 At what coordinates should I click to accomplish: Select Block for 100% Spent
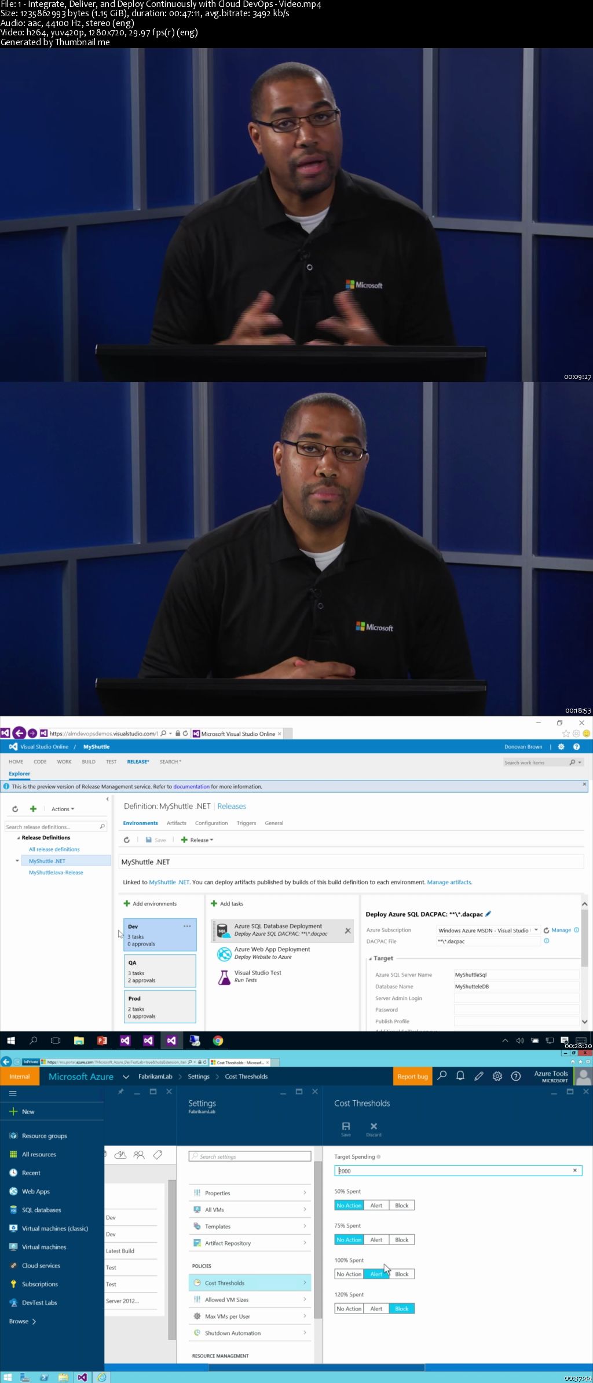402,1273
